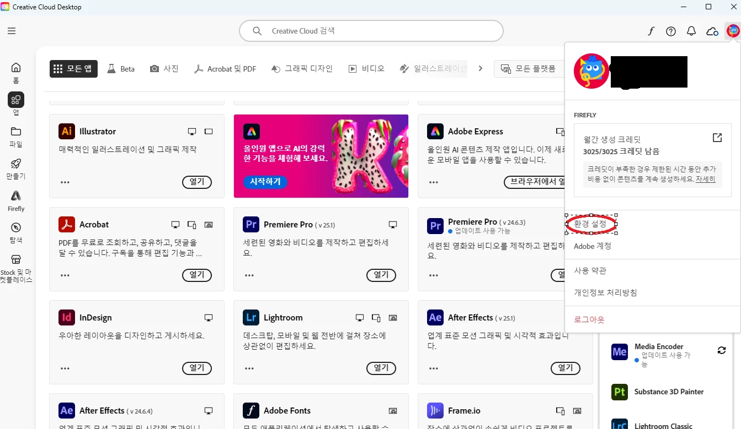Click the profile avatar in the top bar

733,31
